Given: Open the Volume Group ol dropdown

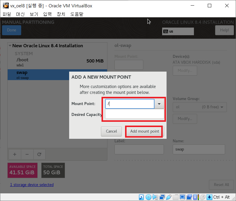Looking at the screenshot, I should pos(200,107).
